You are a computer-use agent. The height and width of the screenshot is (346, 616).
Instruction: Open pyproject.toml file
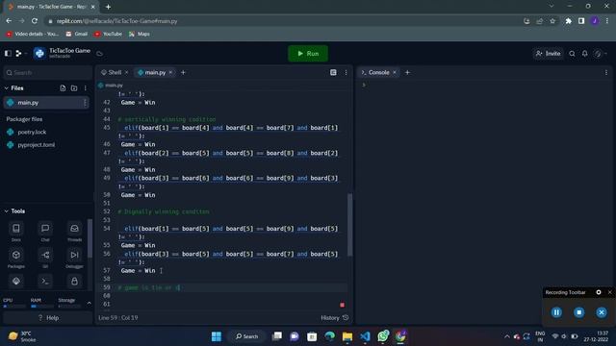tap(37, 145)
